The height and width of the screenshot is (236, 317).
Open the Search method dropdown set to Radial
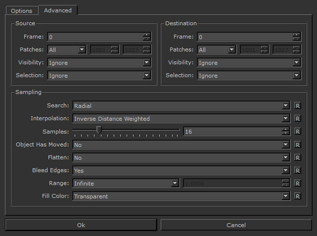coord(181,106)
